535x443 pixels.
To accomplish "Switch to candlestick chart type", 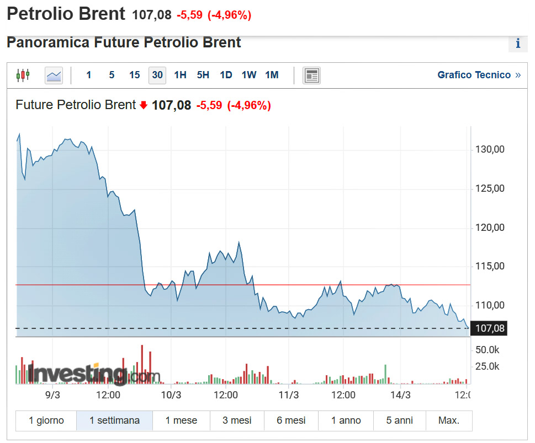I will pos(23,75).
